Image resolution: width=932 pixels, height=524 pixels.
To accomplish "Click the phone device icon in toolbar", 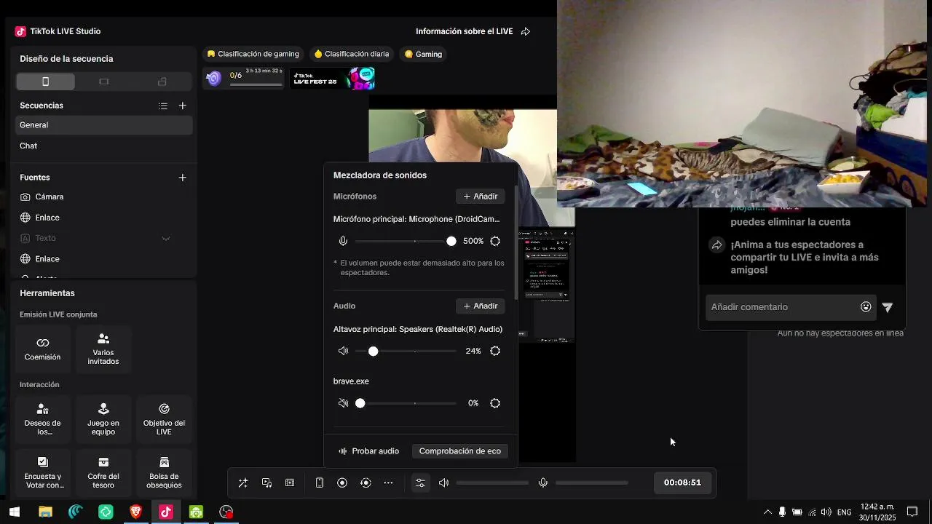I will 319,483.
